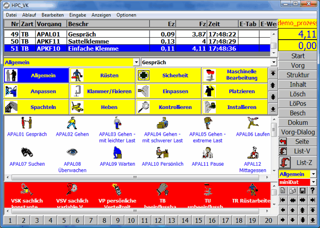Open the Gespräch combo box

click(273, 62)
